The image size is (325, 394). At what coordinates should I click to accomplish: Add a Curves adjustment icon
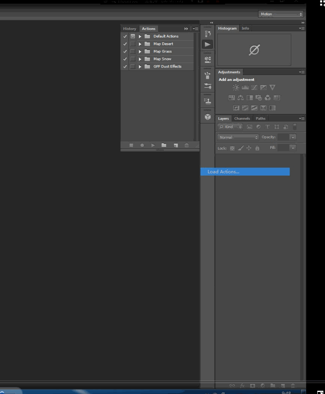[x=254, y=87]
